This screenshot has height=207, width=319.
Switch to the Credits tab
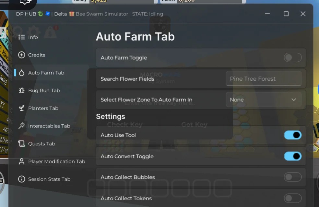(x=52, y=55)
